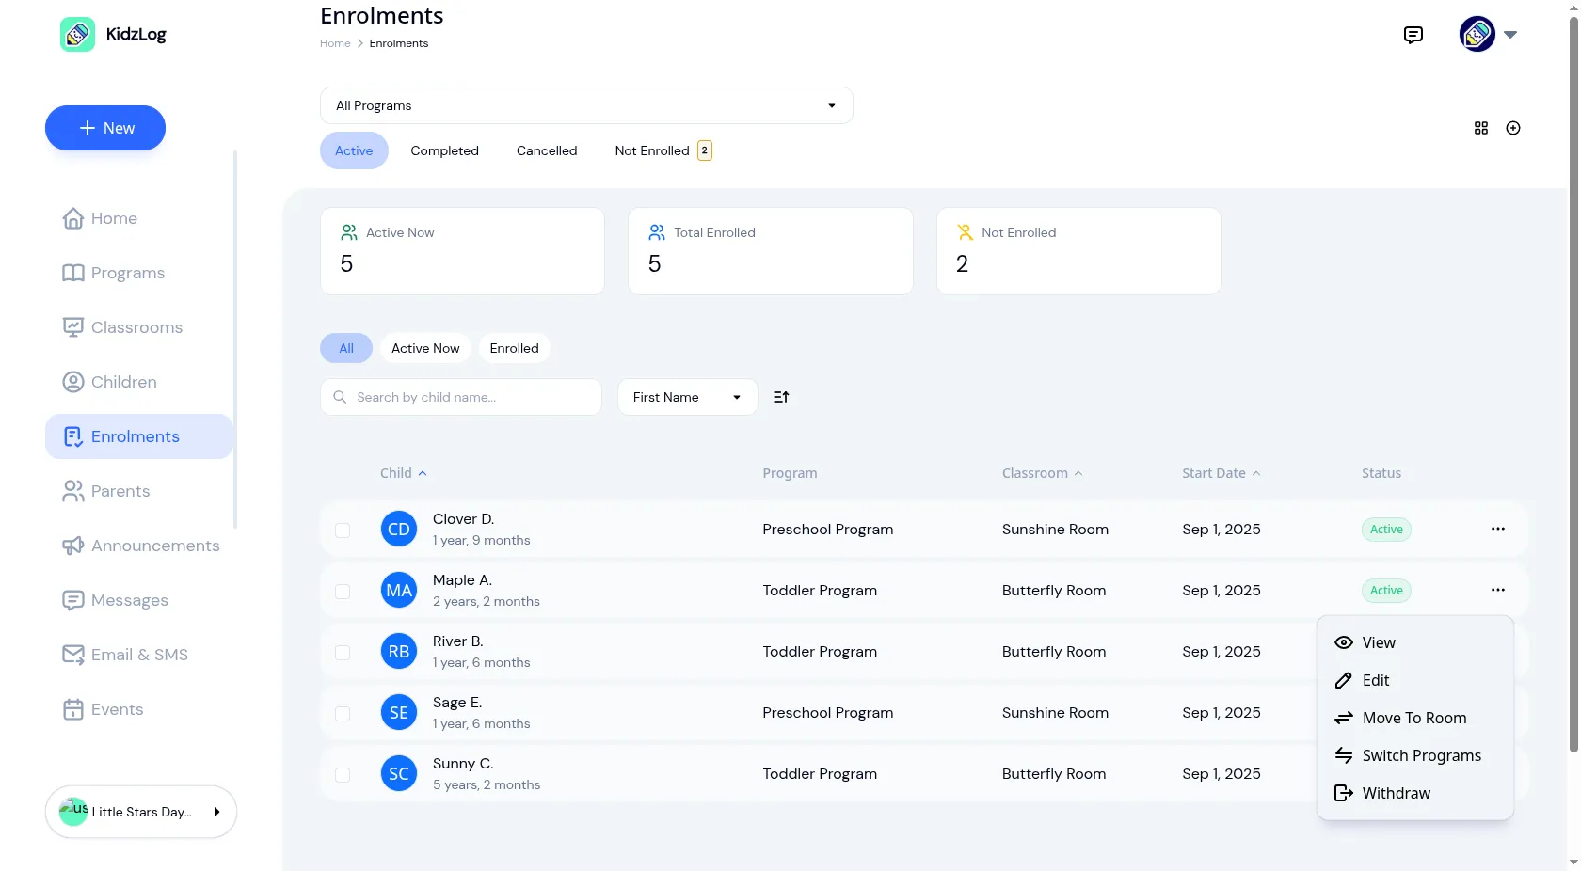Choose Edit from the context menu
This screenshot has width=1581, height=871.
click(1414, 680)
